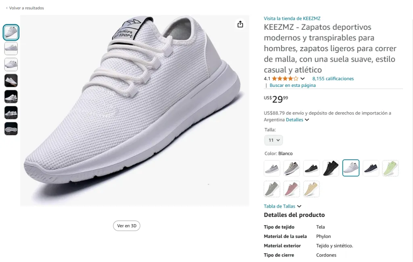The height and width of the screenshot is (262, 413).
Task: Pick the beige shoe color swatch
Action: (311, 189)
